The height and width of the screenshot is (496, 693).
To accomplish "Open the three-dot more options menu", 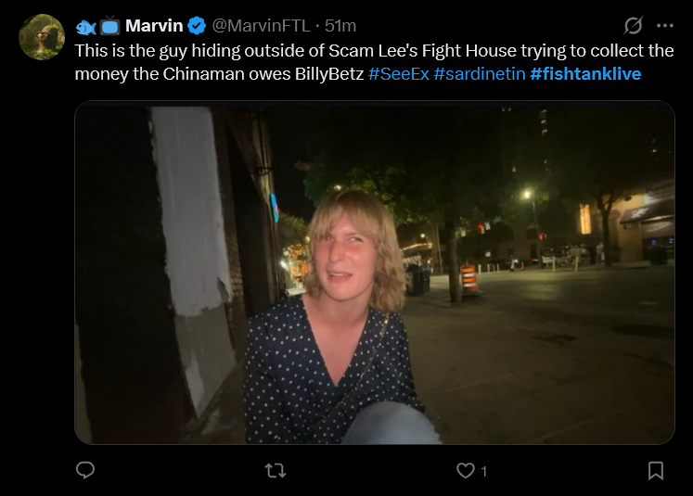I will (665, 26).
